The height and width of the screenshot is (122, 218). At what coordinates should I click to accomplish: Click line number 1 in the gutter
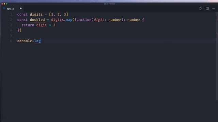11,14
